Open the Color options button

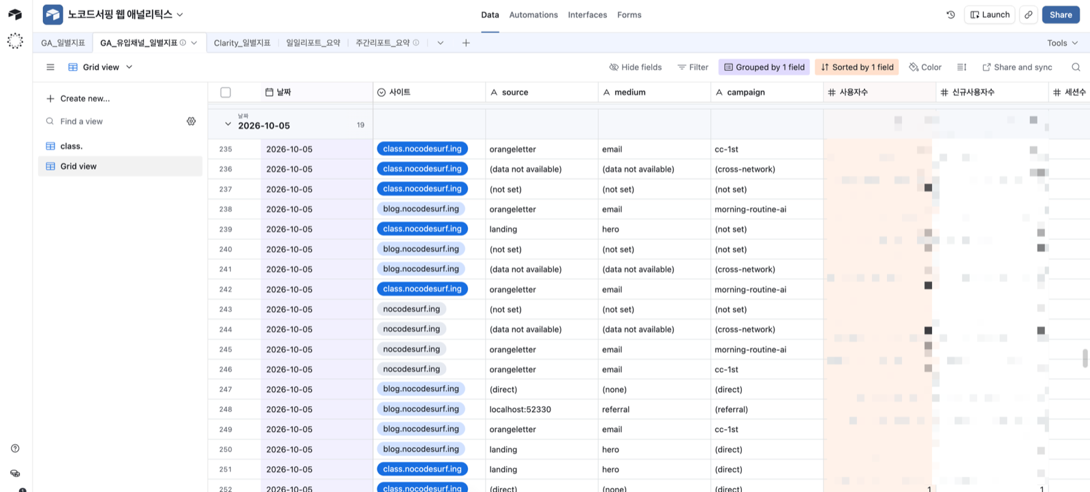click(925, 67)
